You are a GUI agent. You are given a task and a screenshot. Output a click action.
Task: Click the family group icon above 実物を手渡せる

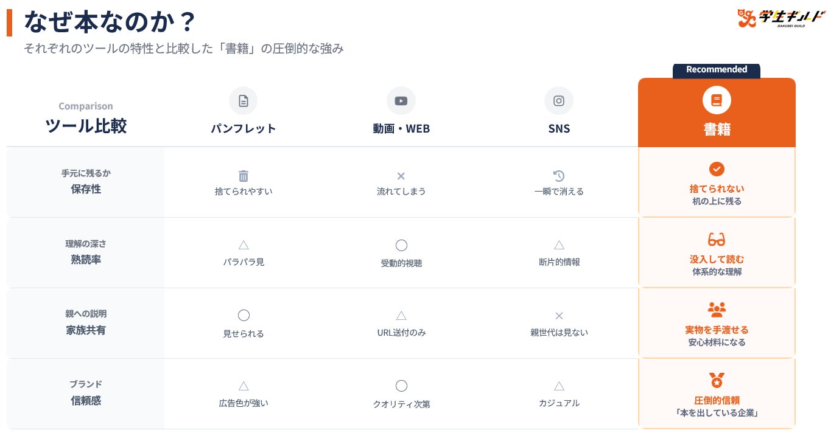tap(717, 310)
